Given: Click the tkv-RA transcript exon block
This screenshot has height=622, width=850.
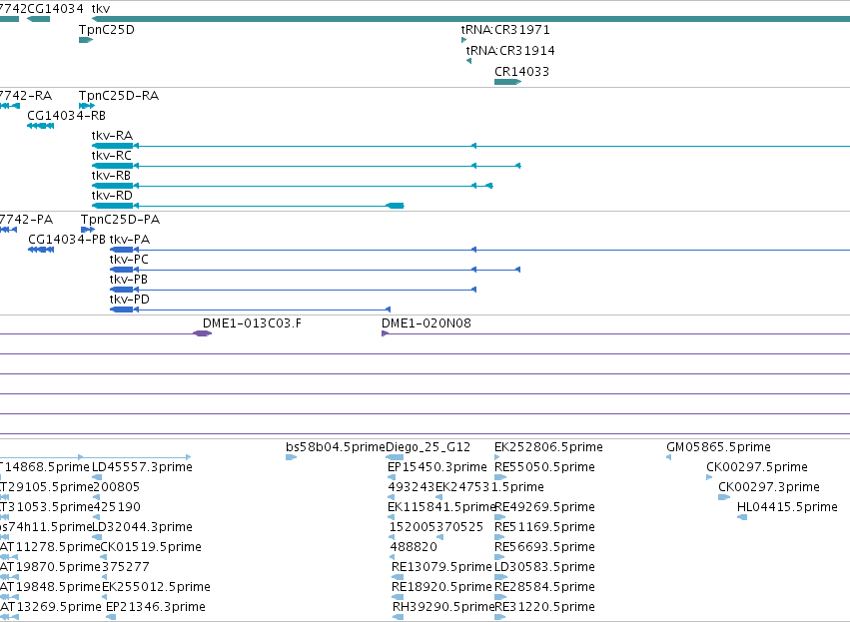Looking at the screenshot, I should pos(113,146).
